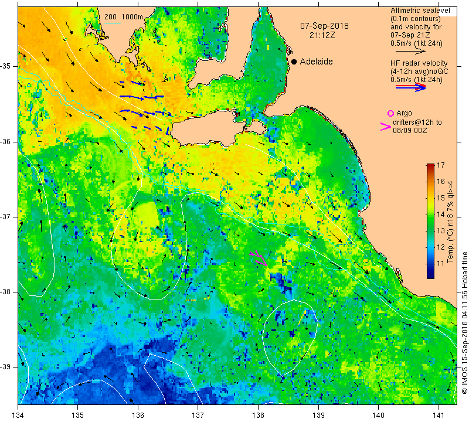Viewport: 469px width, 422px height.
Task: Click the '0.5m/s (1kt 24h)' text under altimetric legend
Action: (416, 43)
